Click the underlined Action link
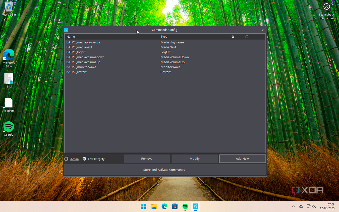The height and width of the screenshot is (212, 339). point(74,159)
